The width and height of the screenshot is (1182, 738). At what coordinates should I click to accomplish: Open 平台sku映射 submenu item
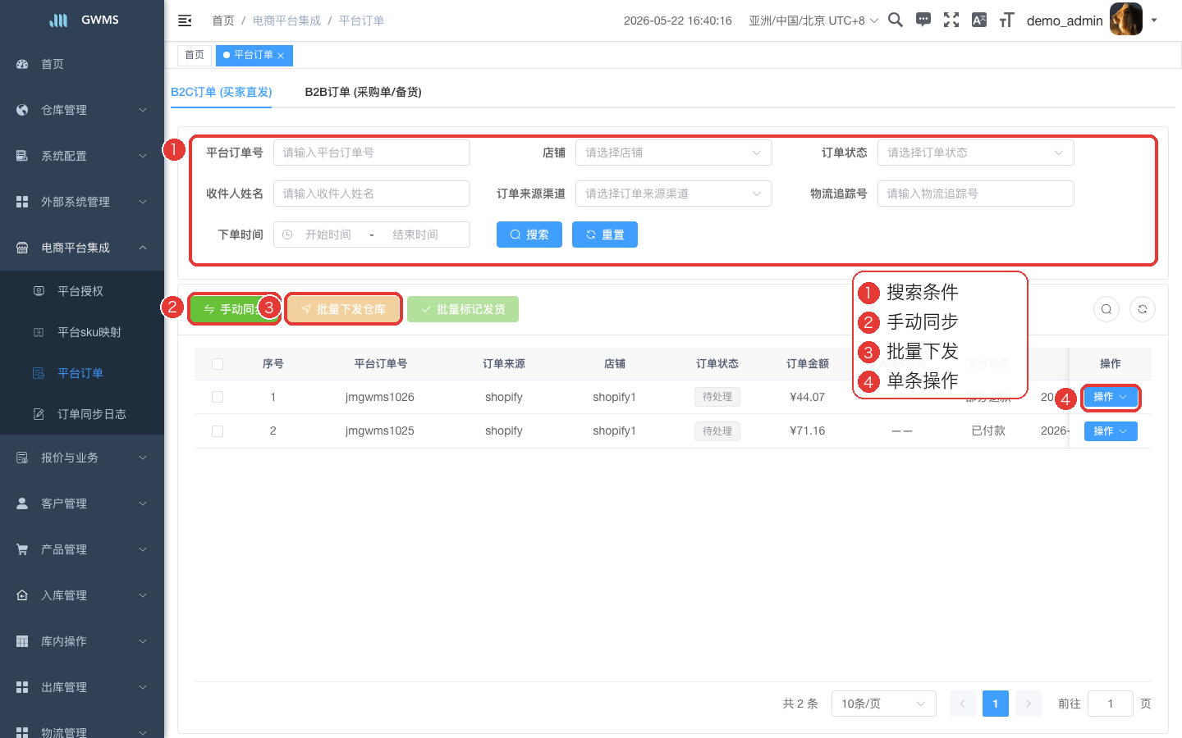[x=82, y=332]
